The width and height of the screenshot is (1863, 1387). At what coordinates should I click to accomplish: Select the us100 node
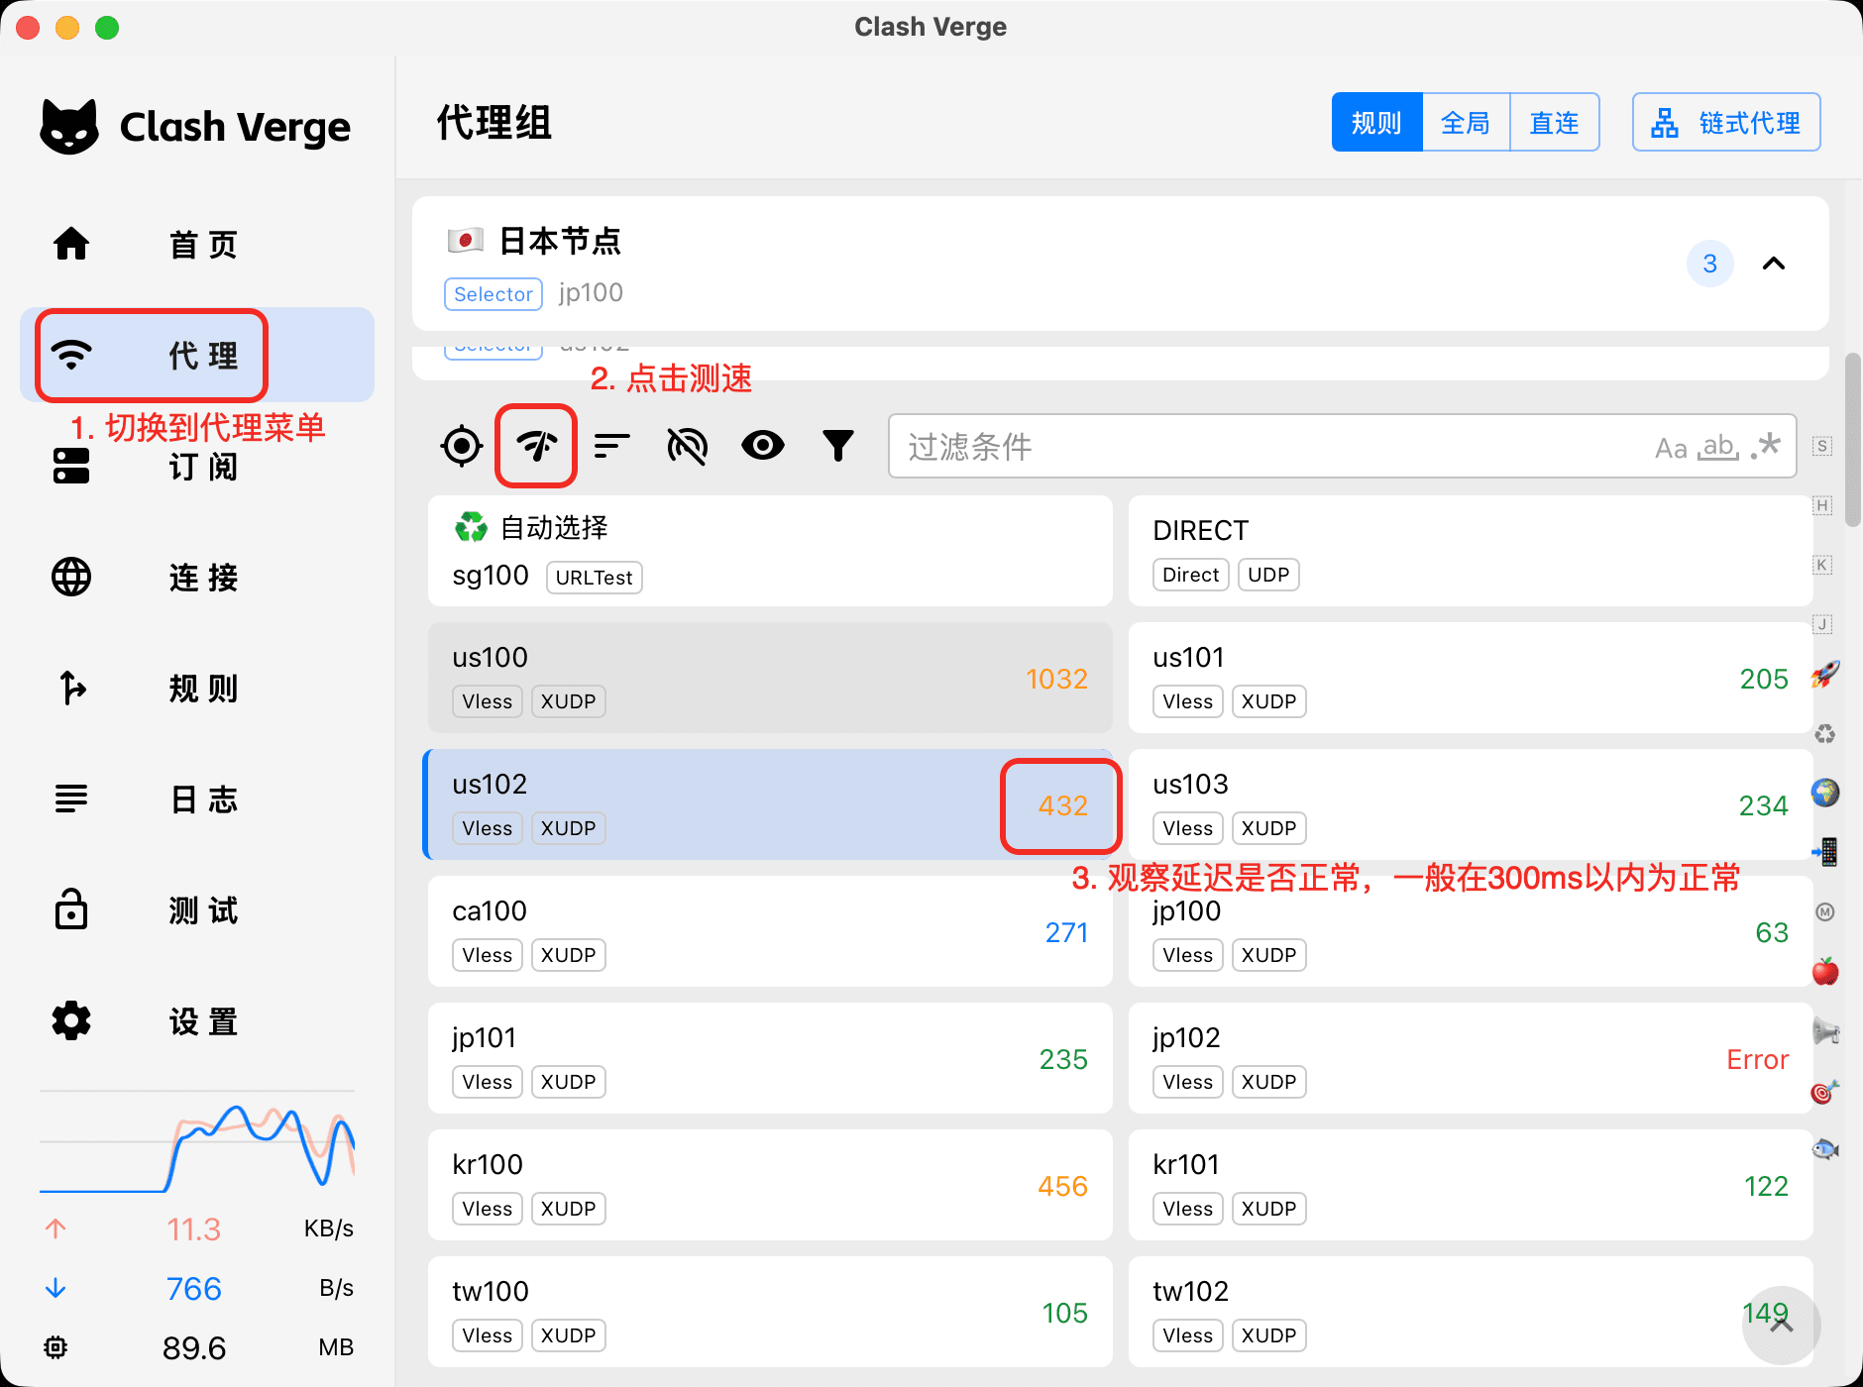770,678
